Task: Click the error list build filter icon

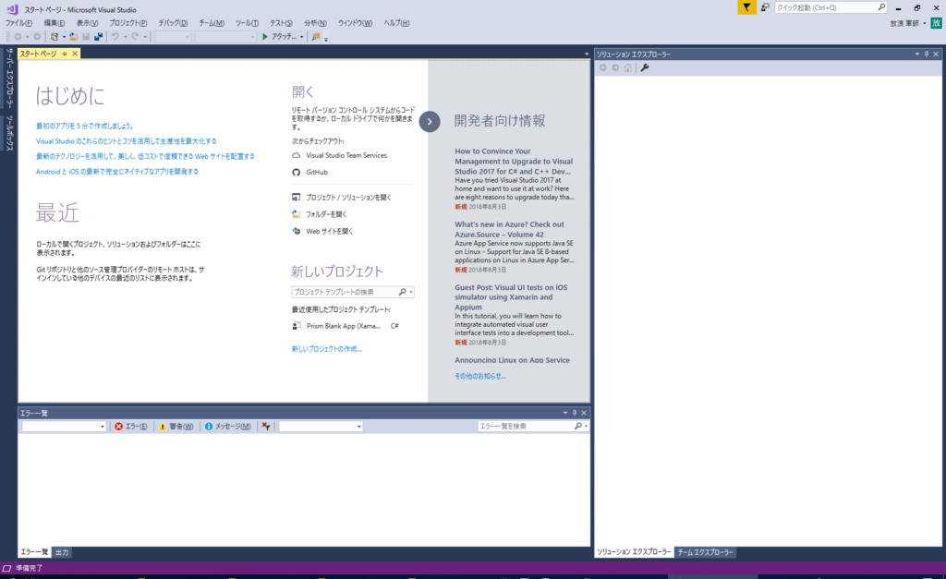Action: [x=266, y=427]
